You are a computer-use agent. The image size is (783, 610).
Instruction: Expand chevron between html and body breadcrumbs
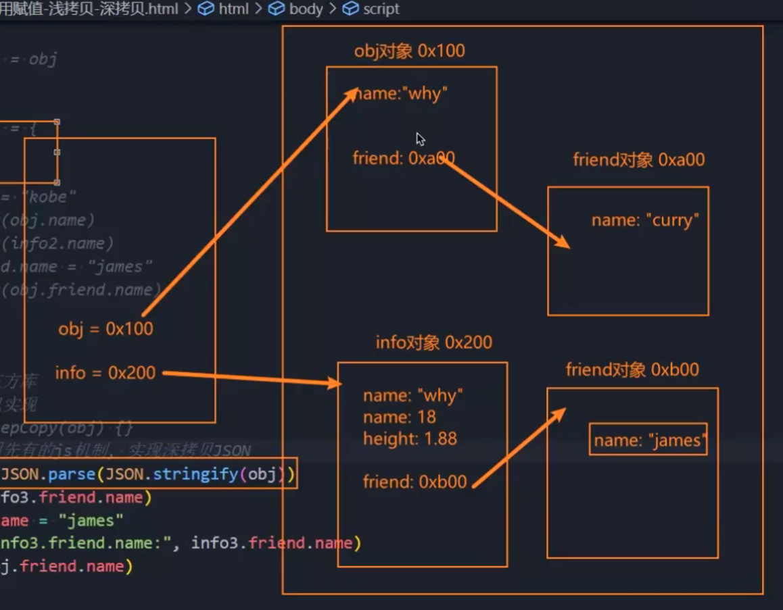[258, 9]
